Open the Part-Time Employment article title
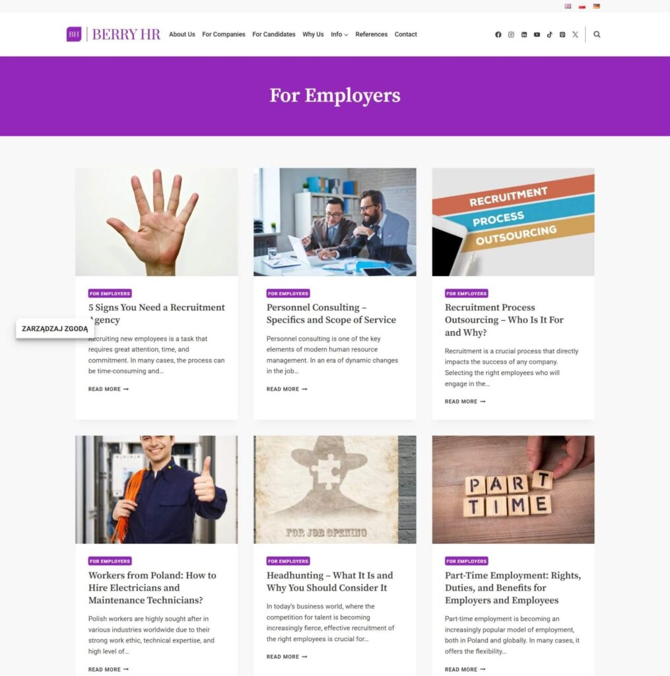 pyautogui.click(x=513, y=588)
